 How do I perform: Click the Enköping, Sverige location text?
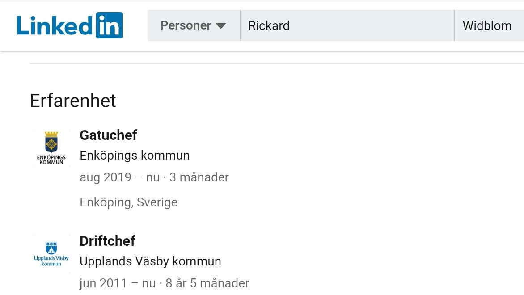[x=128, y=202]
